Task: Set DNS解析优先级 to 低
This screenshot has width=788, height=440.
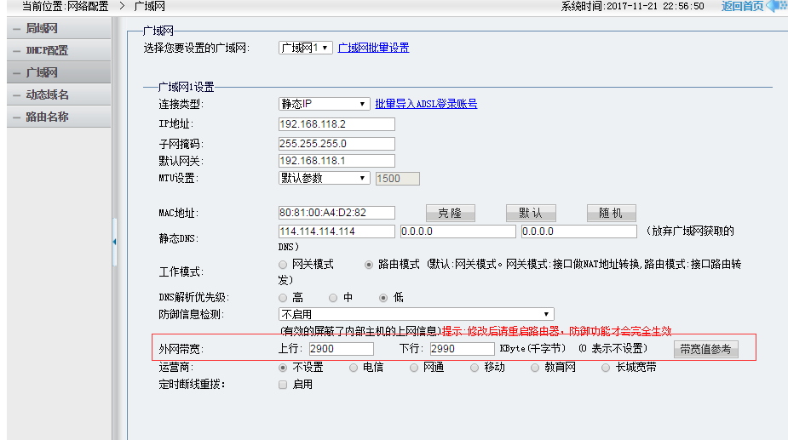Action: (383, 298)
